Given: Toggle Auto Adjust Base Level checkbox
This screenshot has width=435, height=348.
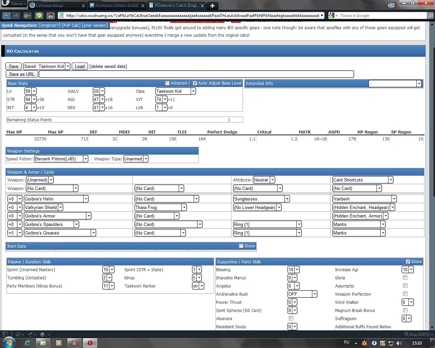Looking at the screenshot, I should click(195, 83).
